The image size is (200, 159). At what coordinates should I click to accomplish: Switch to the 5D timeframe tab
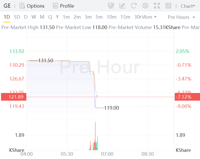click(x=17, y=17)
